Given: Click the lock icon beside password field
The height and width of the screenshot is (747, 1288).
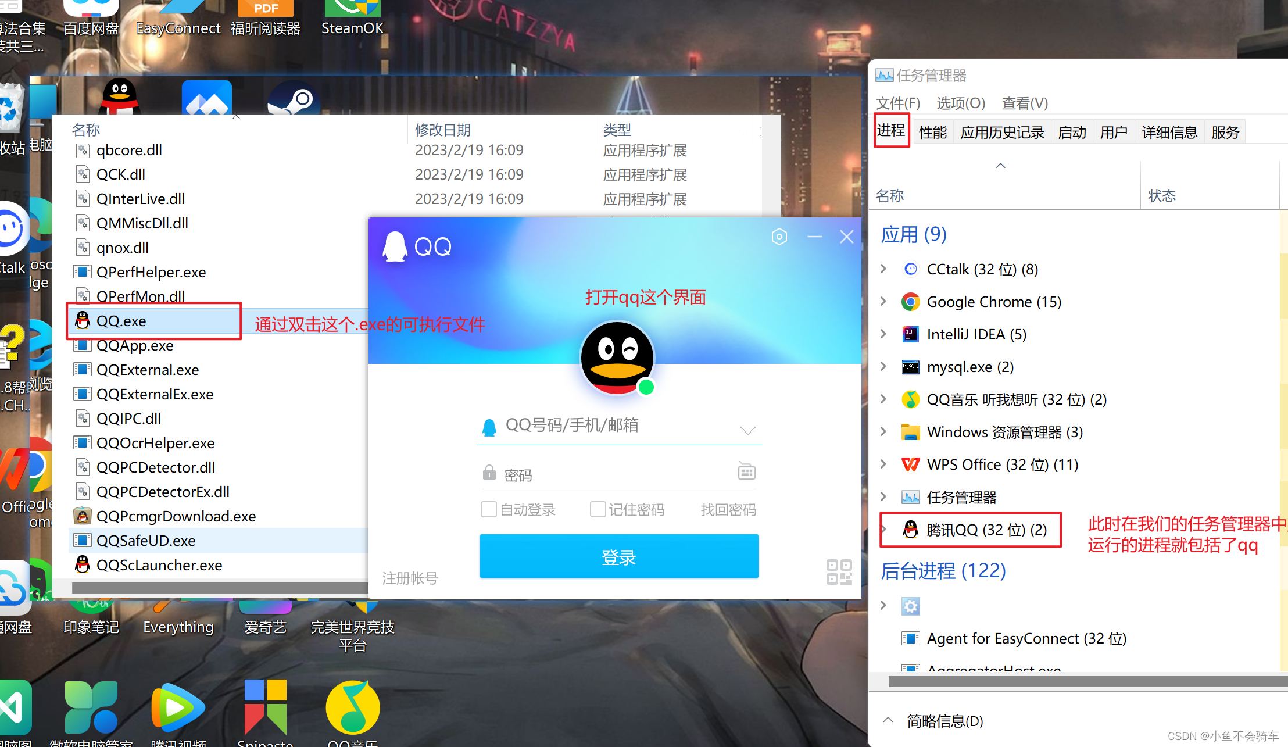Looking at the screenshot, I should pos(489,472).
